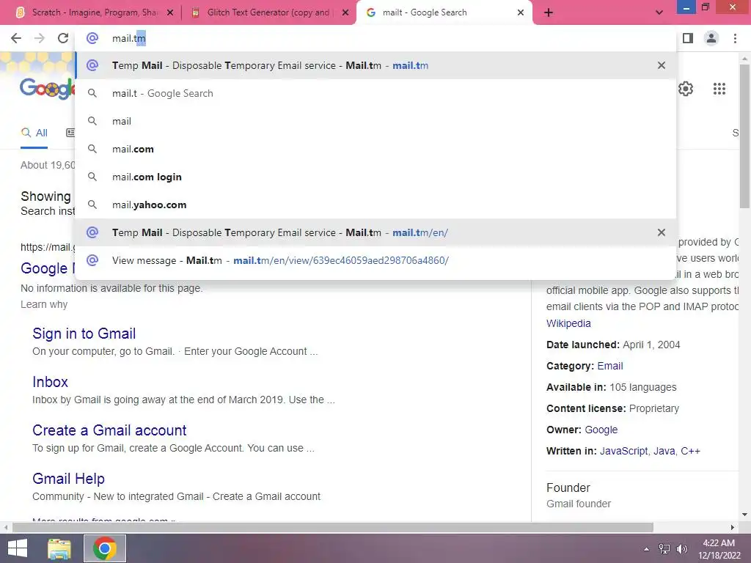Open 'Create a Gmail account' link

pos(109,430)
